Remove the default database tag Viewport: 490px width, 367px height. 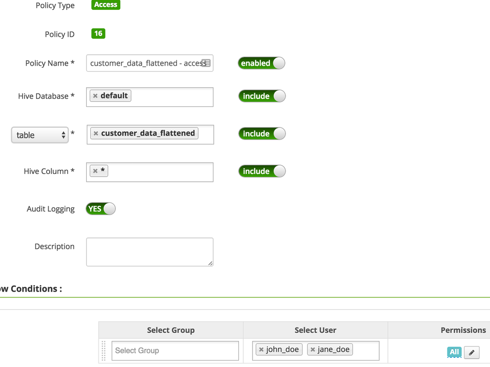95,96
